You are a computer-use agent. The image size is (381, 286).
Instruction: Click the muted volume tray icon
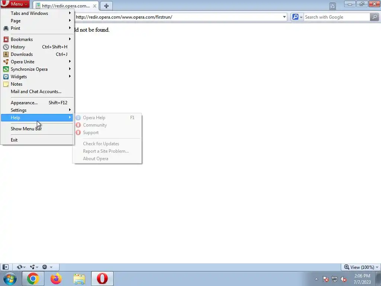(343, 279)
